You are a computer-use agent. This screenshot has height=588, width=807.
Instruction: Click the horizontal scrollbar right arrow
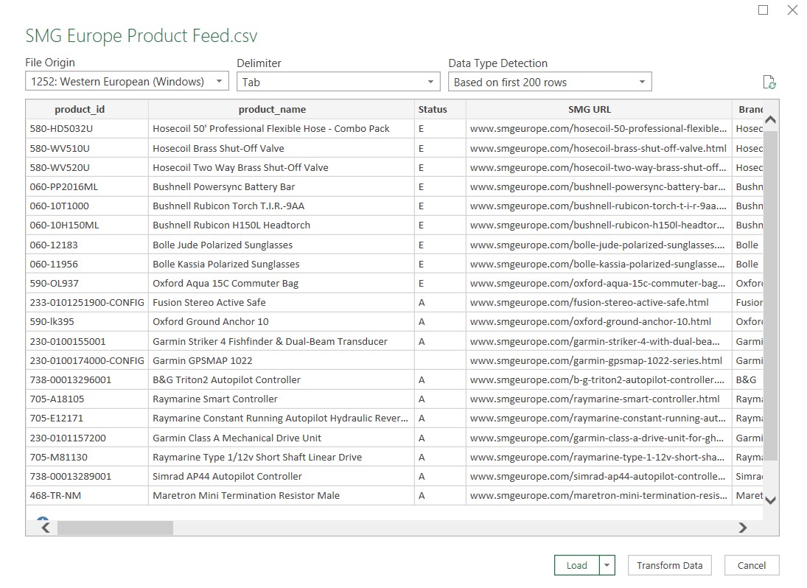743,528
